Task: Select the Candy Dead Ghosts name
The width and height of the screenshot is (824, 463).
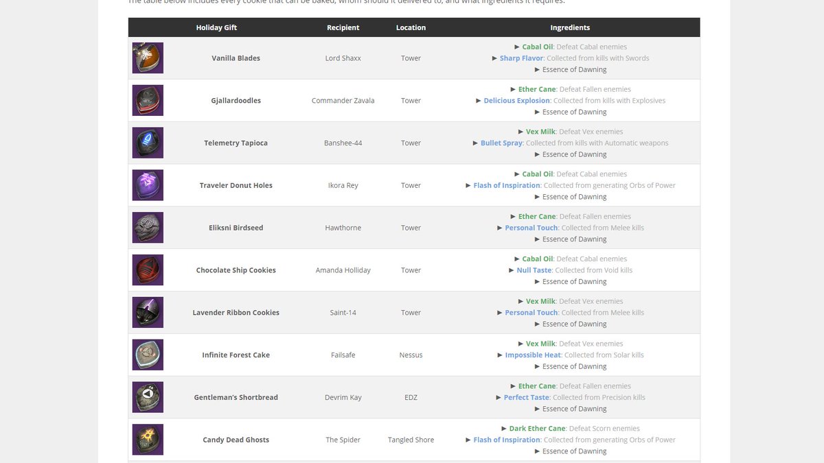Action: [236, 440]
